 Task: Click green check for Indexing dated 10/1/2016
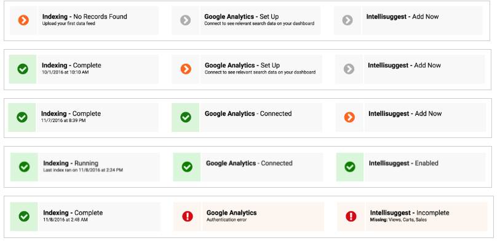pyautogui.click(x=23, y=69)
